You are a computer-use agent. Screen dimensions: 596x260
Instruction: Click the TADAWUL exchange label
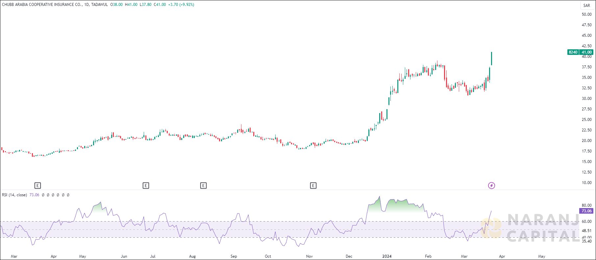pos(99,5)
